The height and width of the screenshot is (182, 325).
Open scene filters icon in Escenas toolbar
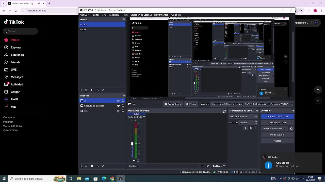click(92, 90)
